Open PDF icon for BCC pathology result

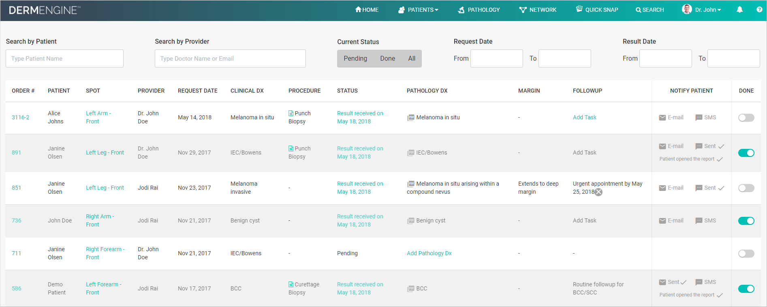point(411,289)
